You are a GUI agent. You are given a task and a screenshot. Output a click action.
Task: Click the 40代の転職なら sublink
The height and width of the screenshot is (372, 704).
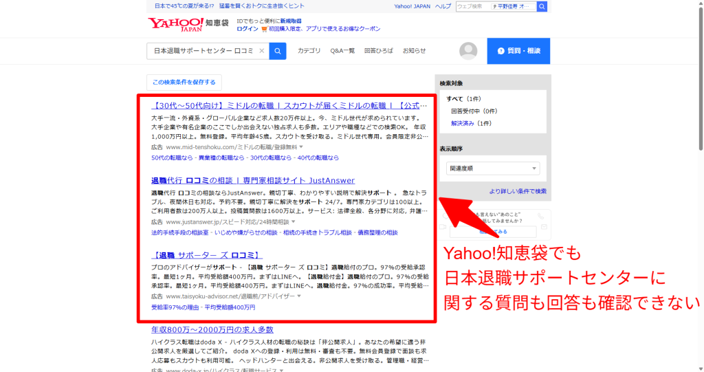coord(318,157)
